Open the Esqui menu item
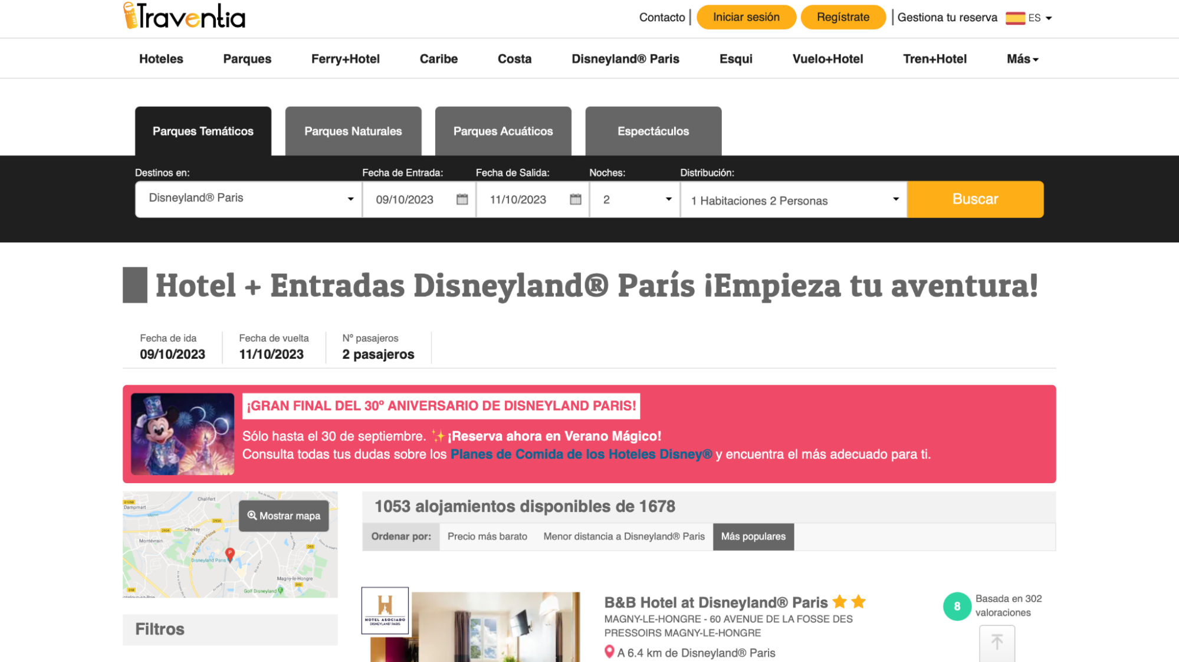 pos(735,59)
